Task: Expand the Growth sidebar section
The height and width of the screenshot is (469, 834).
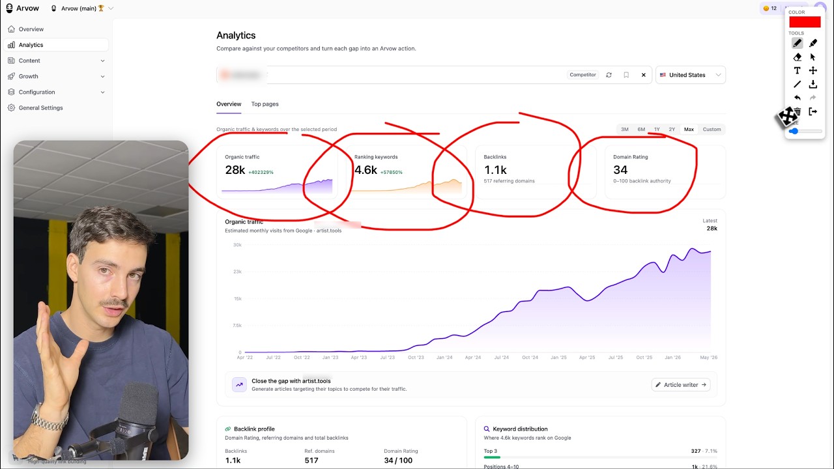Action: 55,76
